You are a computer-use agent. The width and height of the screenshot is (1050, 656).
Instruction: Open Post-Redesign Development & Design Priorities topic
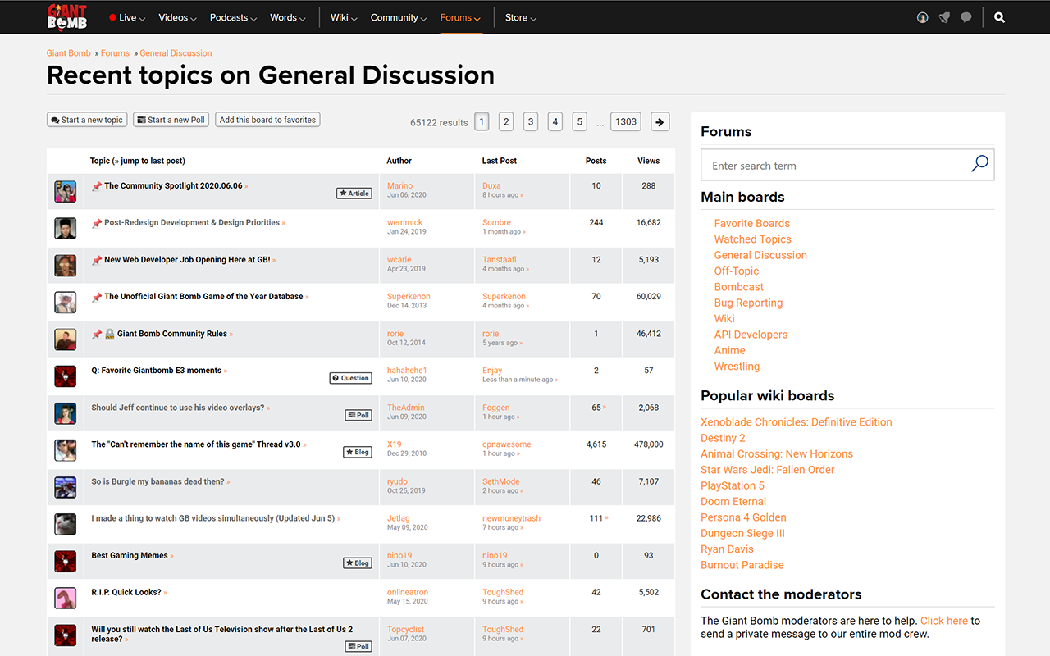click(192, 223)
